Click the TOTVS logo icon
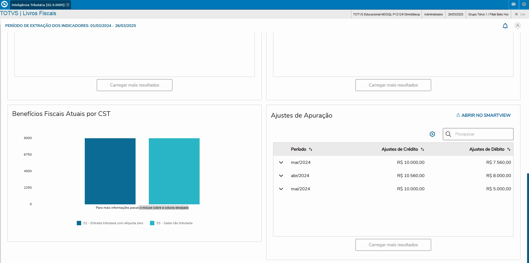The width and height of the screenshot is (529, 263). (x=4, y=4)
